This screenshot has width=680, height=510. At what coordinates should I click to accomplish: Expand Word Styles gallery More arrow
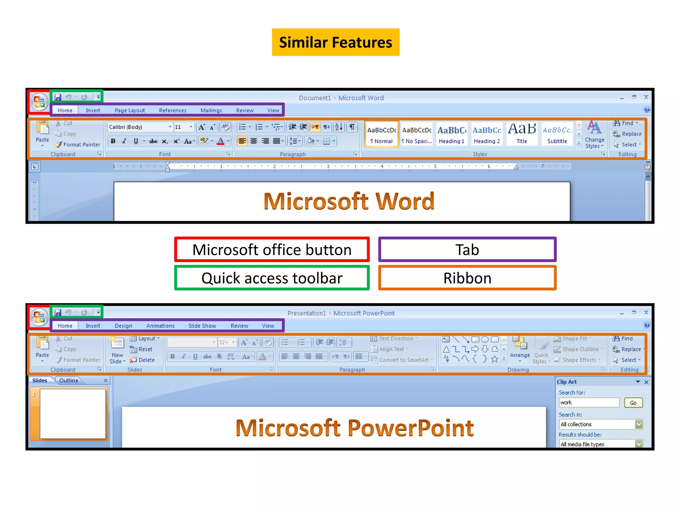pyautogui.click(x=579, y=143)
